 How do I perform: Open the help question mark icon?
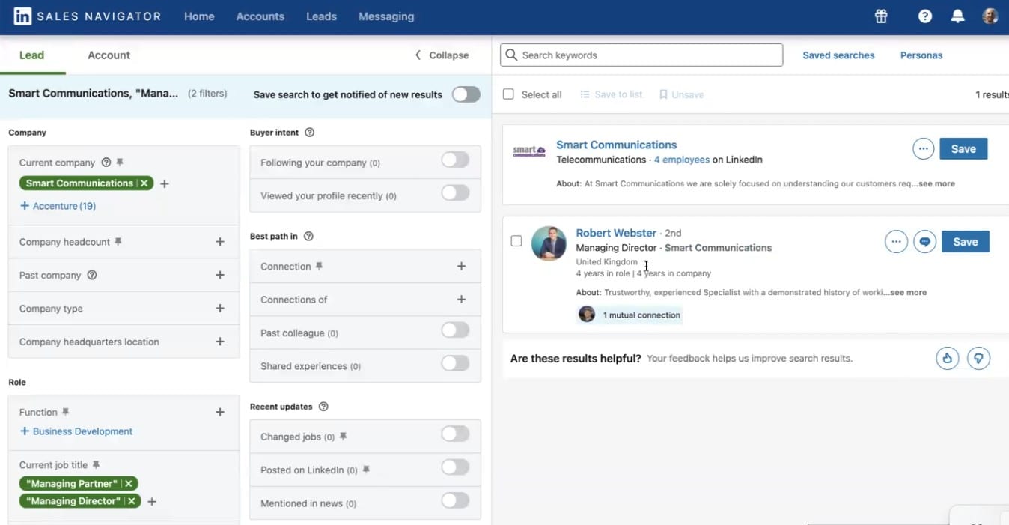[x=925, y=16]
